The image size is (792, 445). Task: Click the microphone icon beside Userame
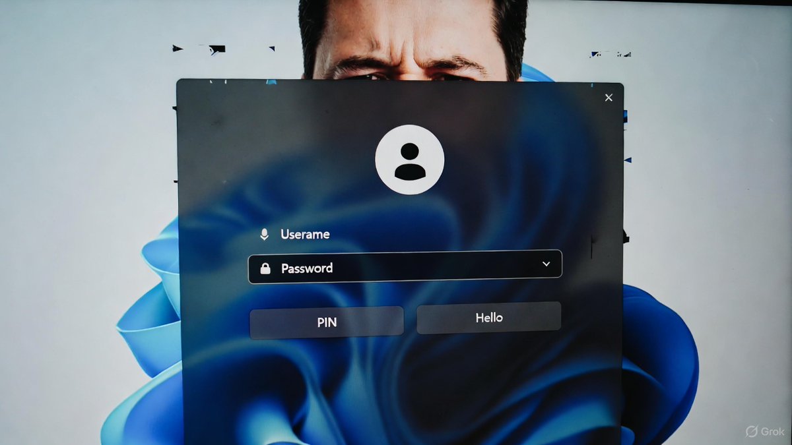[x=265, y=235]
